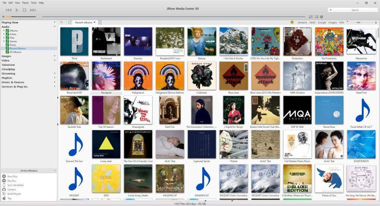Click the yellow status circle icon
The height and width of the screenshot is (206, 380).
coord(292,22)
